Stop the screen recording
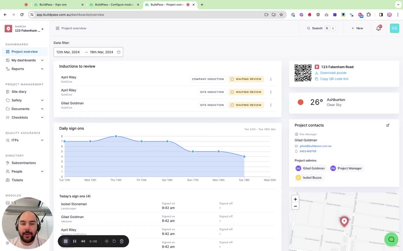Image resolution: width=403 pixels, height=251 pixels. tap(66, 241)
